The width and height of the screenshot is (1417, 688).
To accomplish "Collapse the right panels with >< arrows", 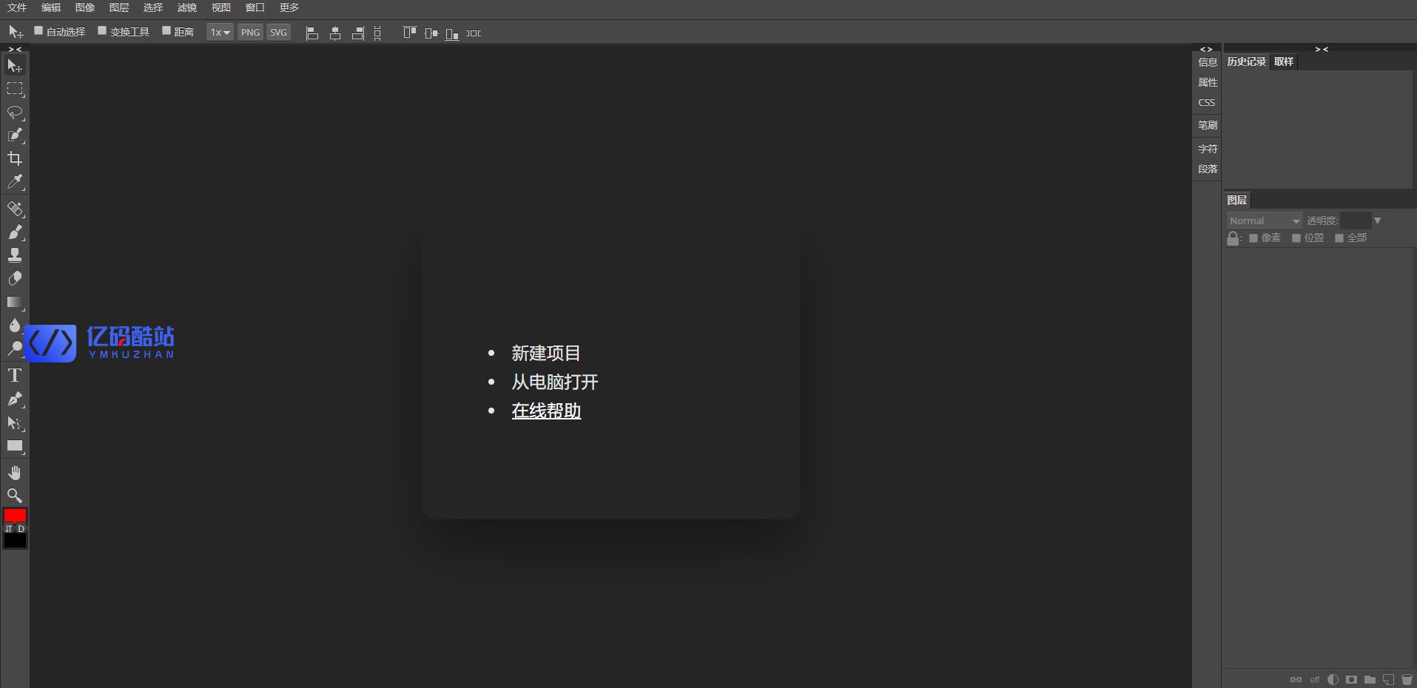I will 1322,49.
